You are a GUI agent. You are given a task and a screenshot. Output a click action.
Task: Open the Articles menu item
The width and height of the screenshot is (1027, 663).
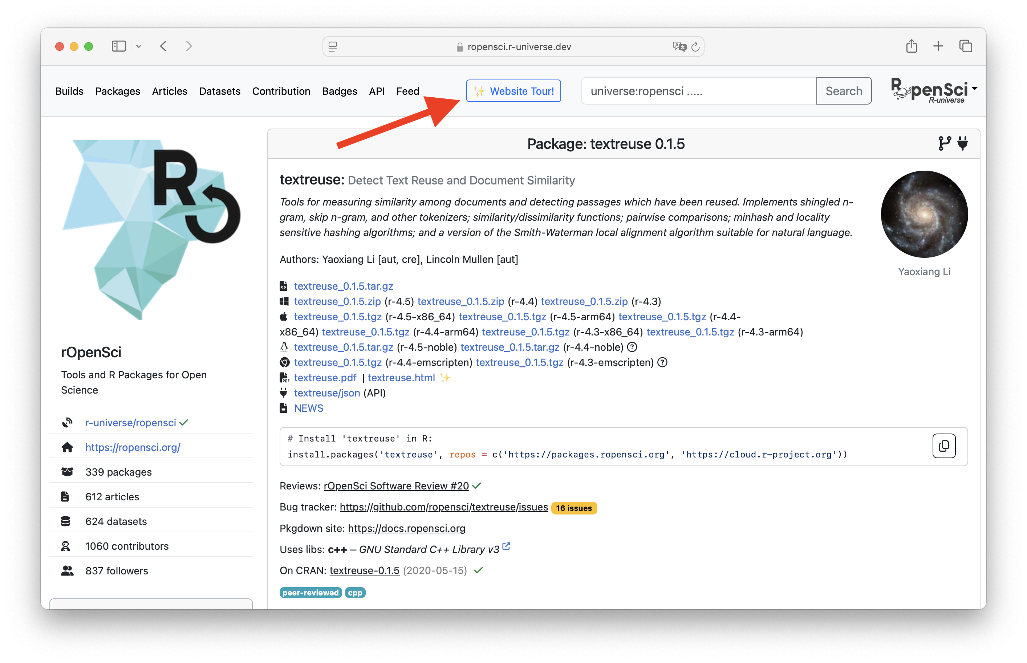point(170,91)
